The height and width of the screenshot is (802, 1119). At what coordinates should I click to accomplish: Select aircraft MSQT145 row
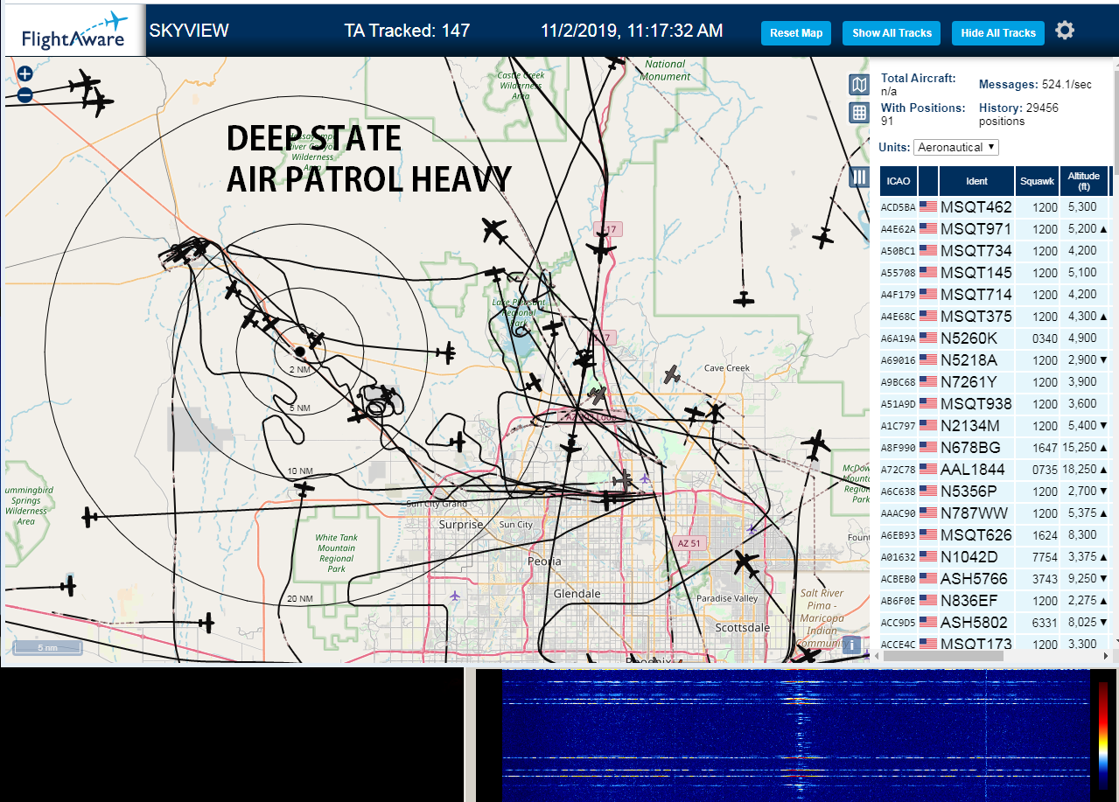[995, 273]
